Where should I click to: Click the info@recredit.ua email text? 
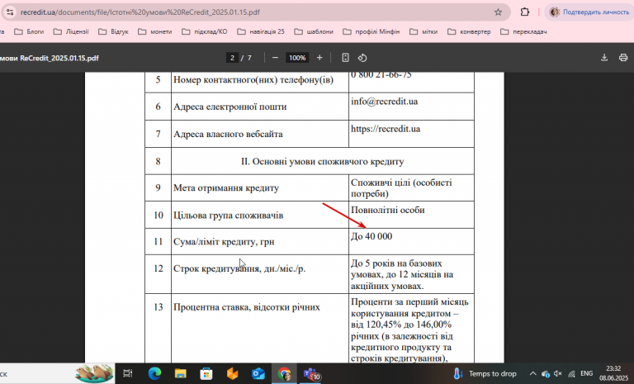(x=384, y=101)
